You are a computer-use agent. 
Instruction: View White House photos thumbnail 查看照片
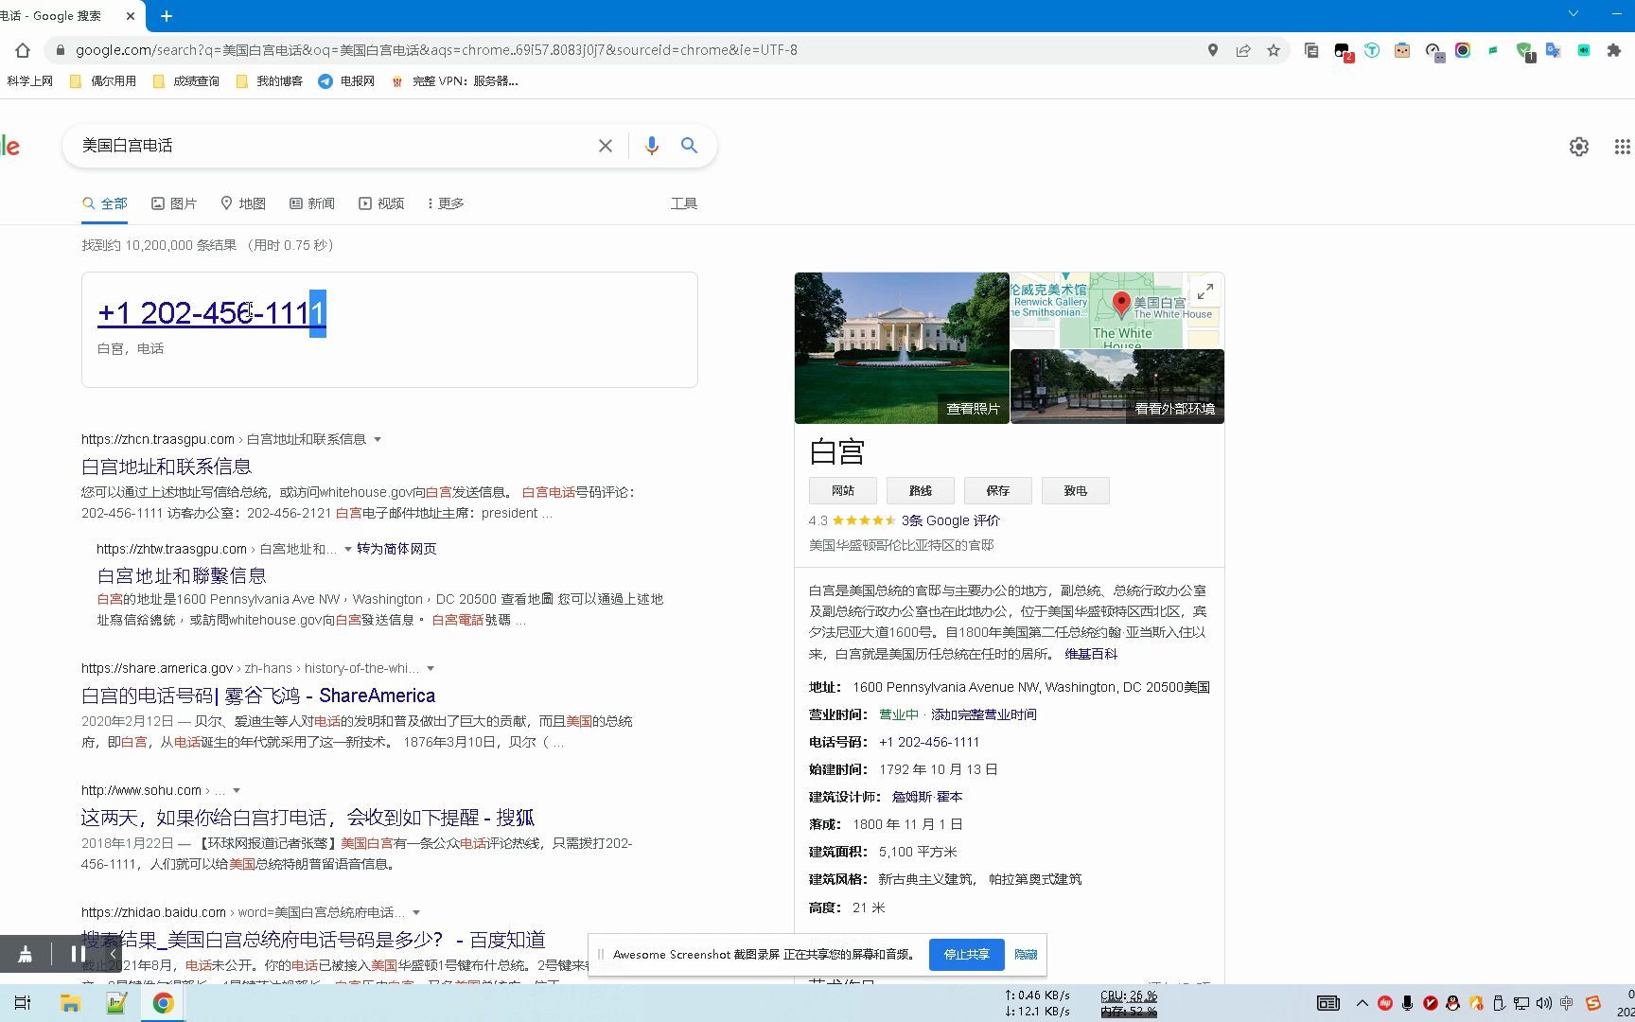[x=902, y=348]
